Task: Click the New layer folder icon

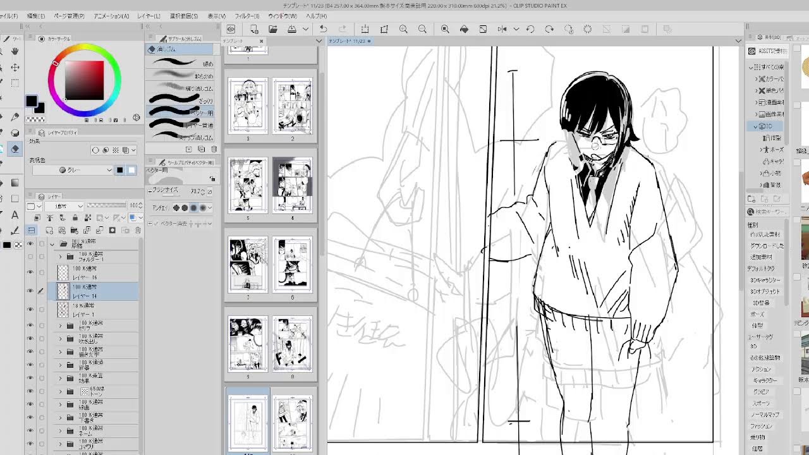Action: pyautogui.click(x=75, y=230)
